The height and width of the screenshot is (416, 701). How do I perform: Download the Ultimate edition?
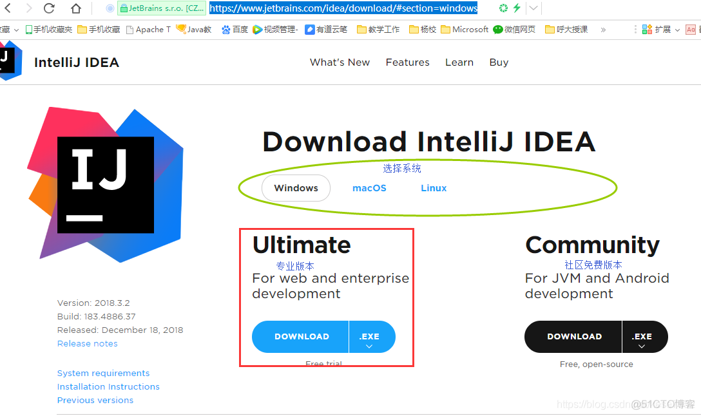coord(300,336)
